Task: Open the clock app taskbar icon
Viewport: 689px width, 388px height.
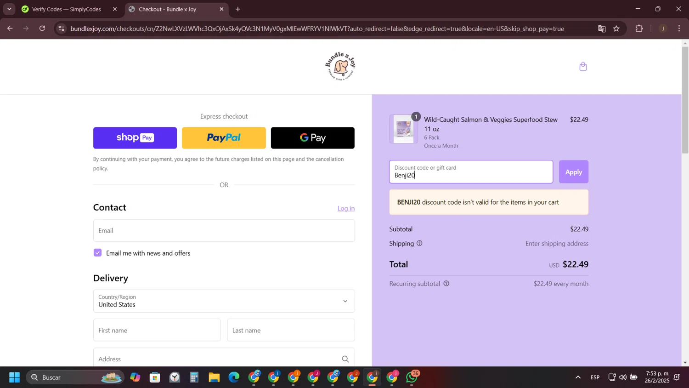Action: 175,377
